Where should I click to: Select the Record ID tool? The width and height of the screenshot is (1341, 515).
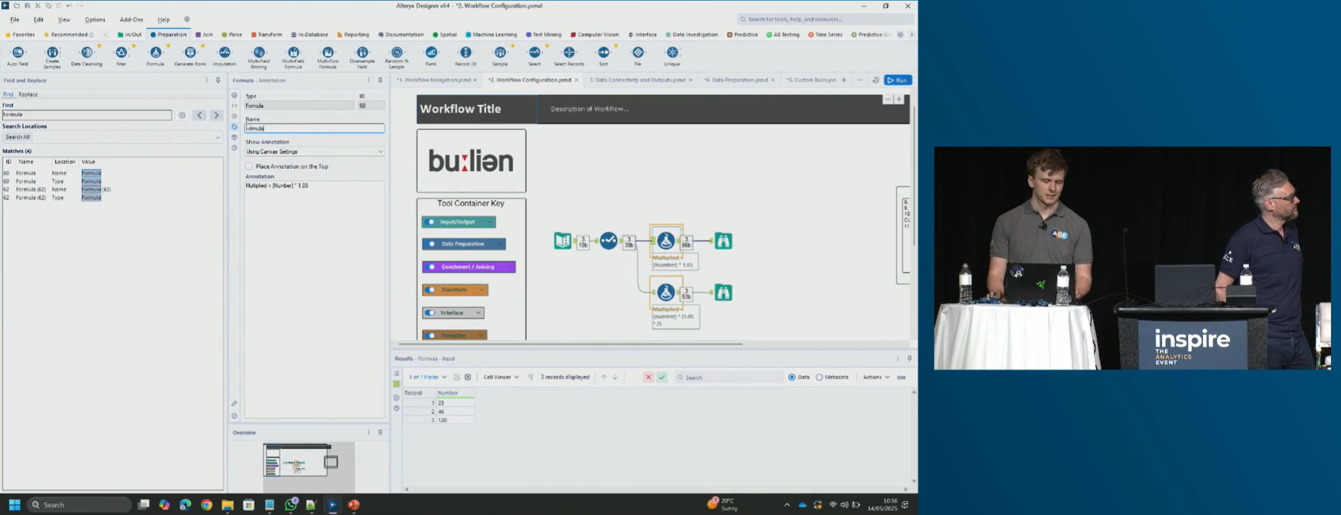(465, 56)
